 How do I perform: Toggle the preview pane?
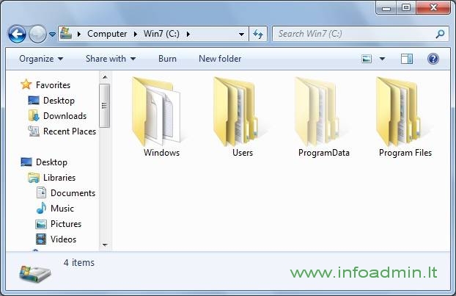point(407,59)
